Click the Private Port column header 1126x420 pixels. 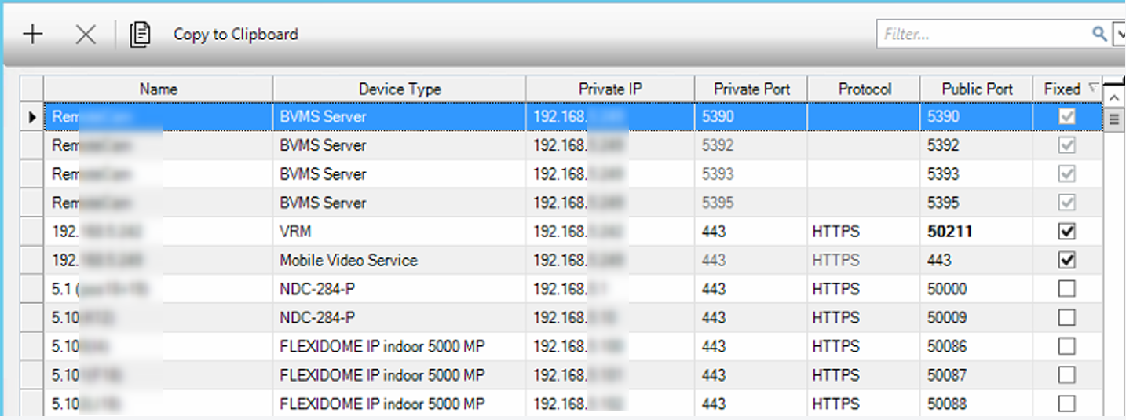coord(751,89)
